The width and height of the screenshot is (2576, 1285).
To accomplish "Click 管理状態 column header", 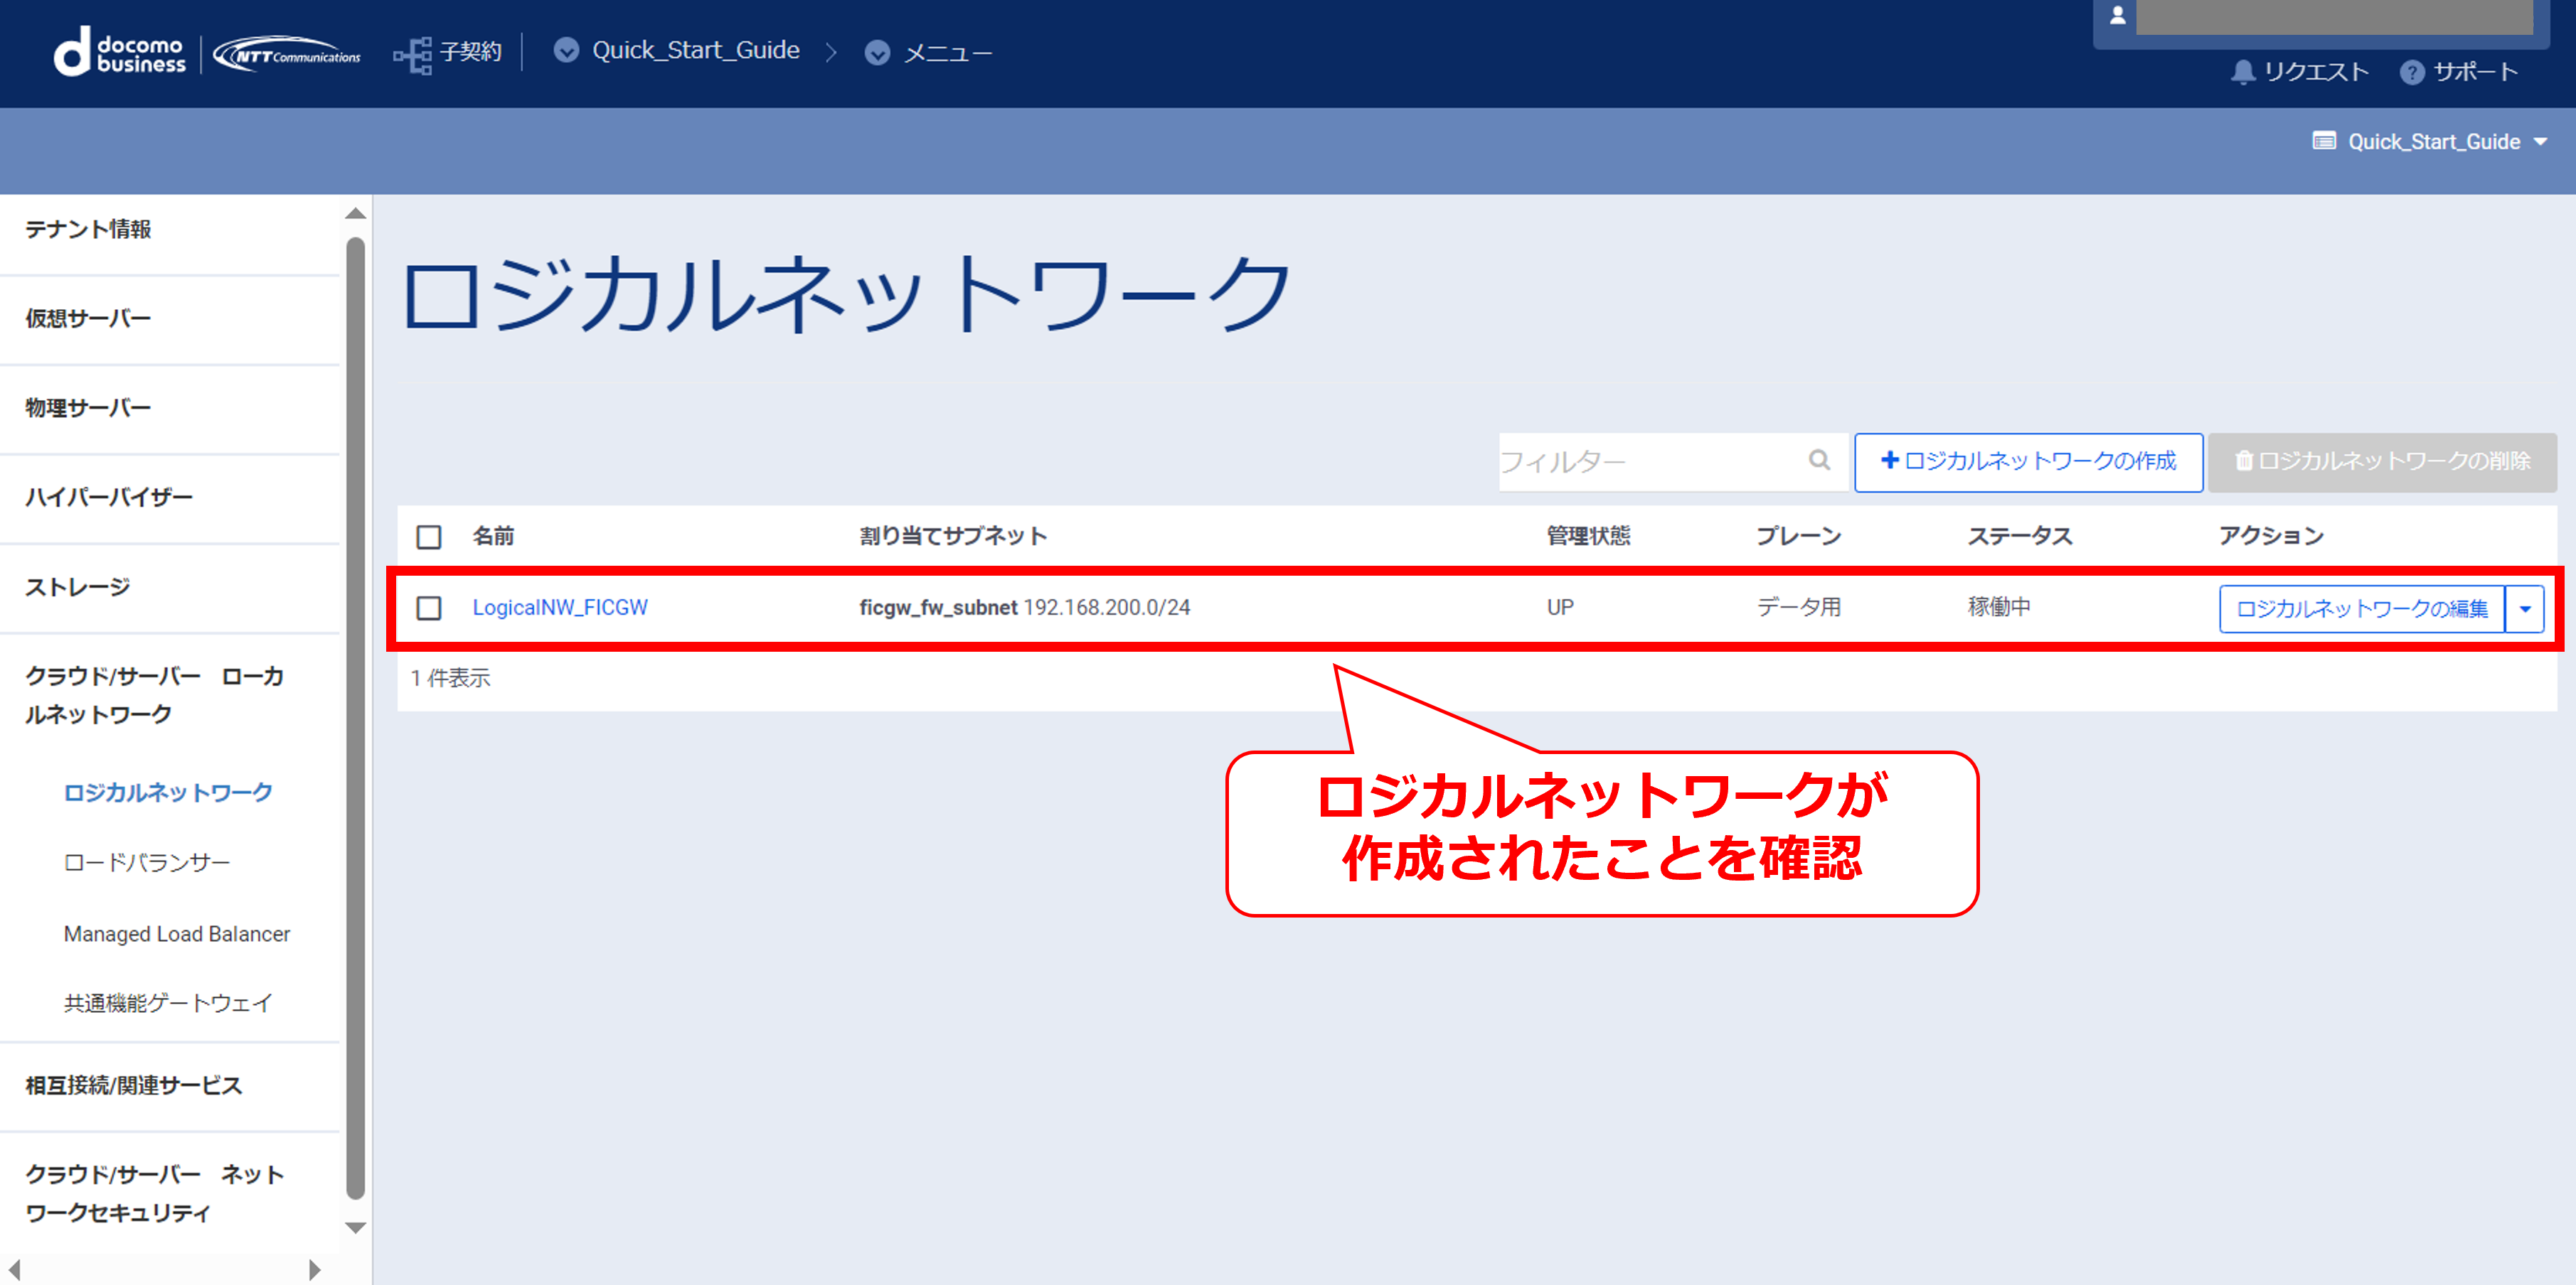I will click(x=1588, y=537).
